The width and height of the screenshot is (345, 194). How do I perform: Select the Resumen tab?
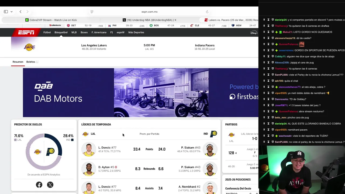pyautogui.click(x=18, y=62)
